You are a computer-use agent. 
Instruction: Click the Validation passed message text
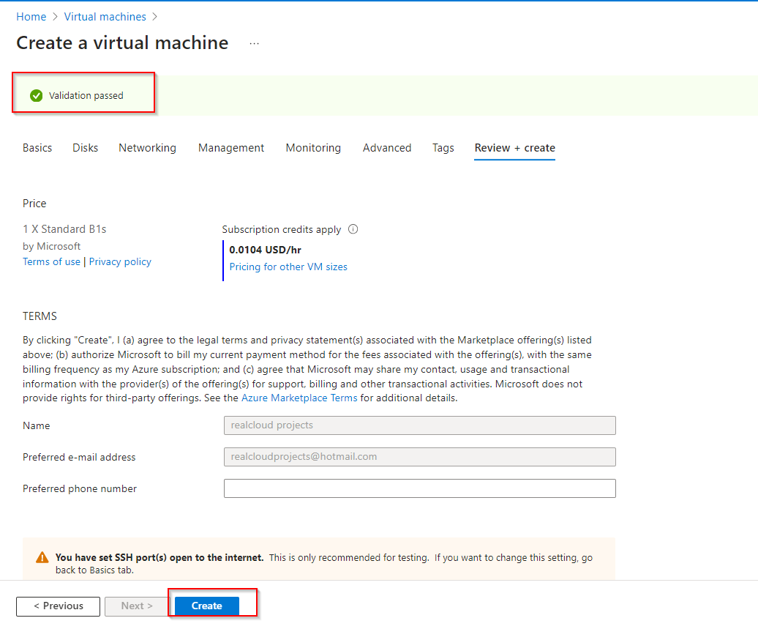[x=86, y=96]
